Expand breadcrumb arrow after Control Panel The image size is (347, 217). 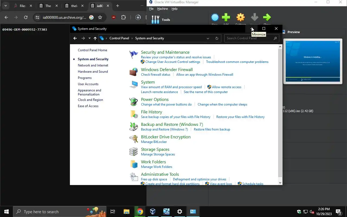coord(132,38)
